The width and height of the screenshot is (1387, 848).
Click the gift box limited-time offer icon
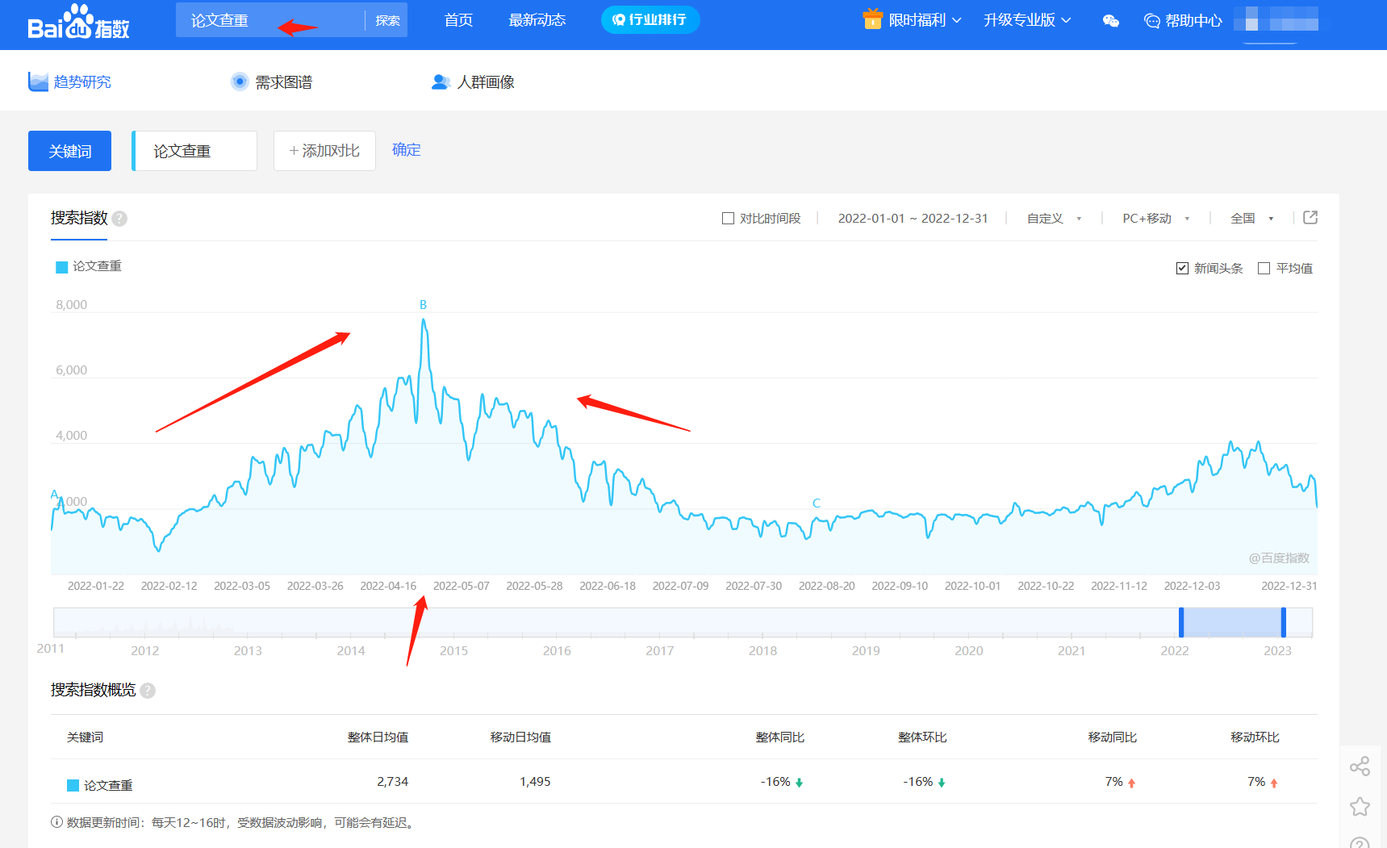coord(872,19)
